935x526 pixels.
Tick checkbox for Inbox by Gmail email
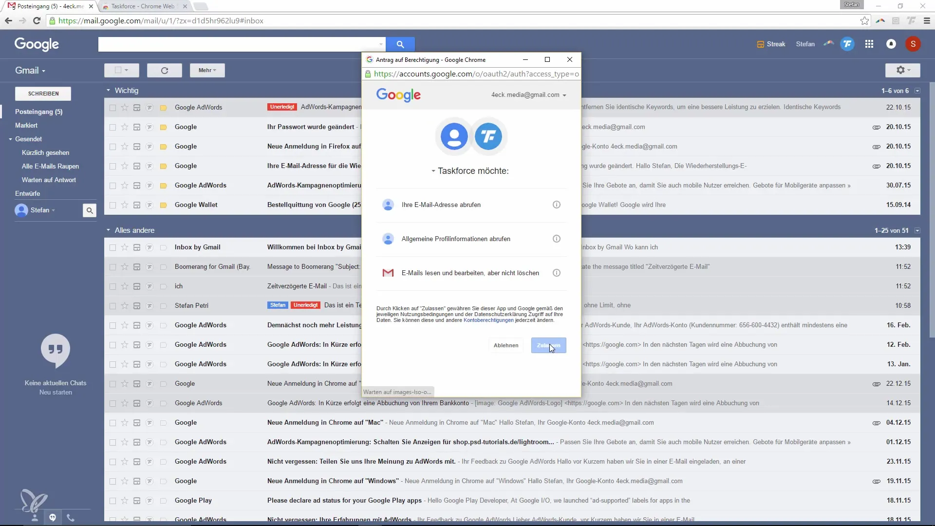(112, 247)
